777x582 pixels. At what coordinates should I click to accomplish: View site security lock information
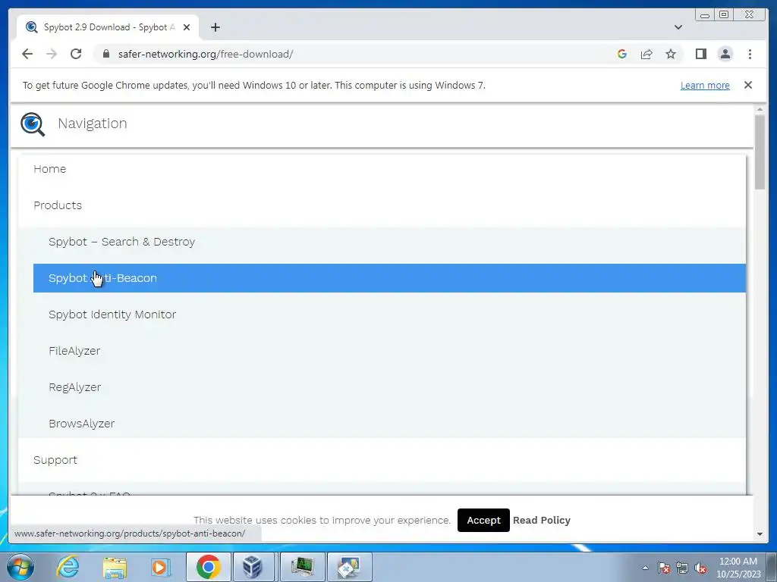pos(106,54)
